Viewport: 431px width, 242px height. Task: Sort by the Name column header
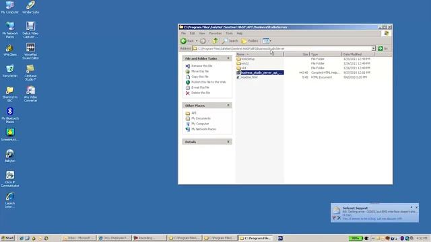pyautogui.click(x=259, y=54)
